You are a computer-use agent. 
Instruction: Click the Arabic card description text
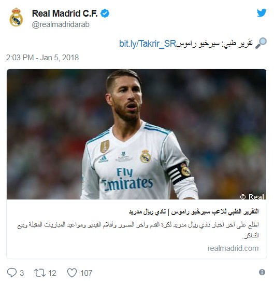[x=138, y=230]
